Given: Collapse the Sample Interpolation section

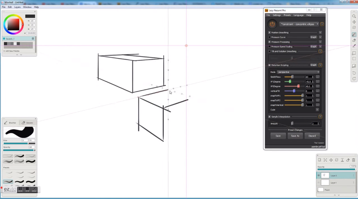Looking at the screenshot, I should coord(320,117).
